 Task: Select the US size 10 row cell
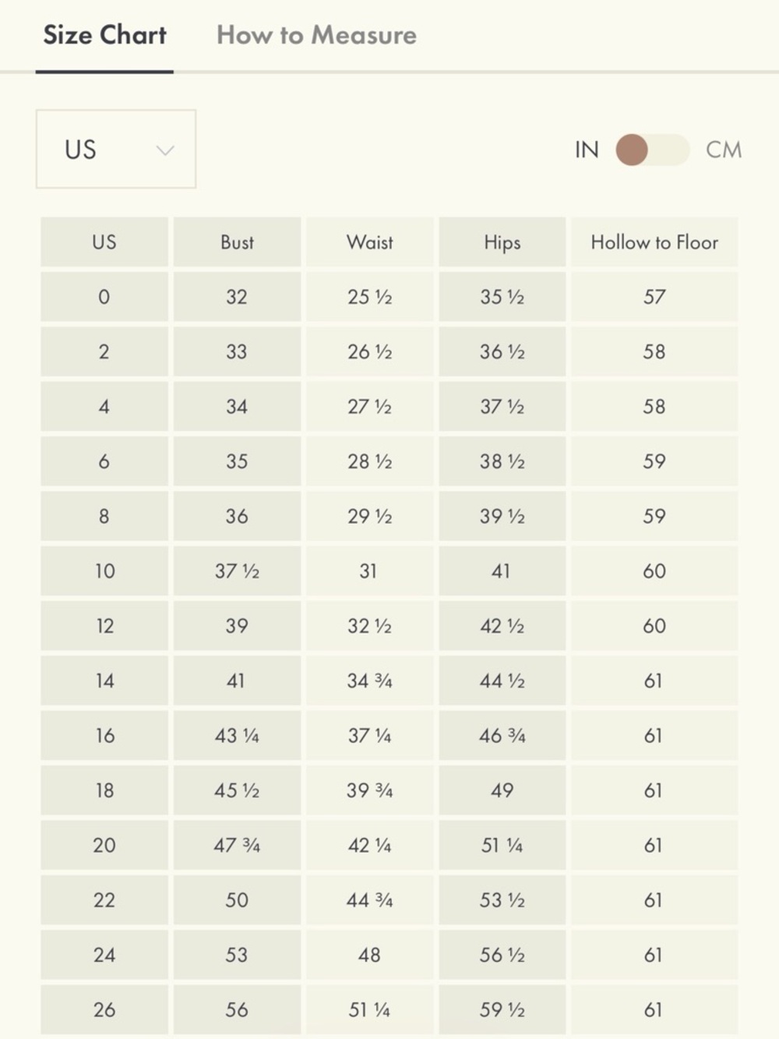[104, 571]
